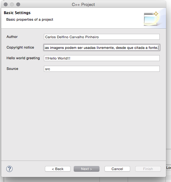Proceed with the Next > button
The image size is (171, 182).
click(x=87, y=169)
